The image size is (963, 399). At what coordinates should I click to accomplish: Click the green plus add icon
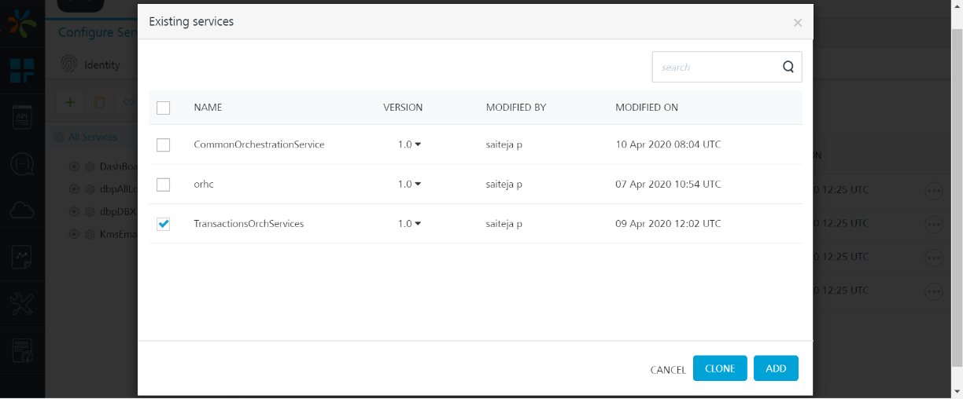point(70,102)
